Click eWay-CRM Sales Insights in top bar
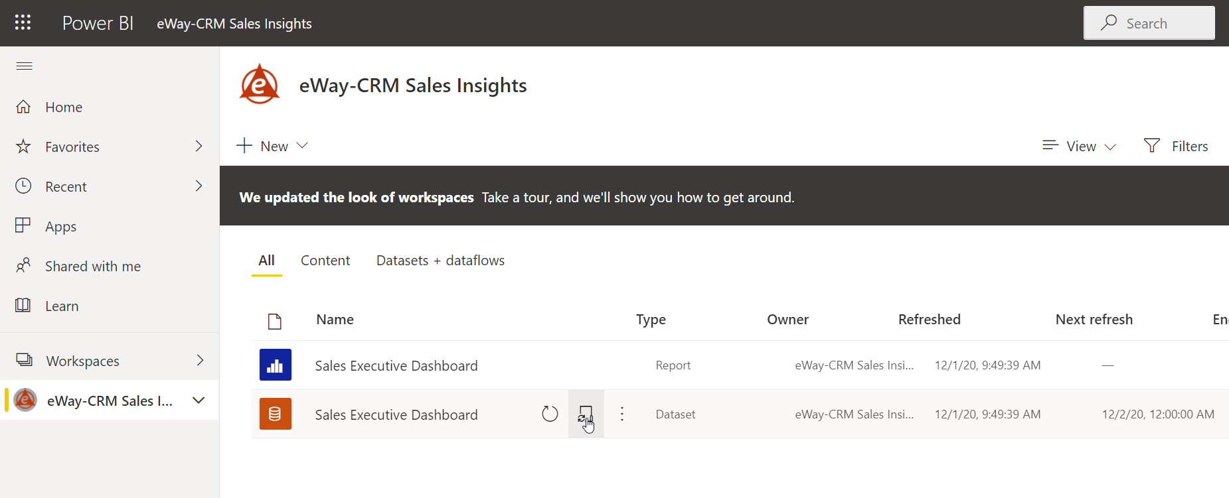The image size is (1229, 498). (x=234, y=24)
